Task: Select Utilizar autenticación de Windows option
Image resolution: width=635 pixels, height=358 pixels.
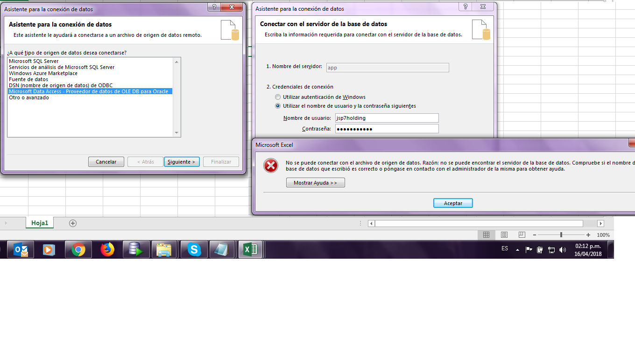Action: [x=320, y=97]
